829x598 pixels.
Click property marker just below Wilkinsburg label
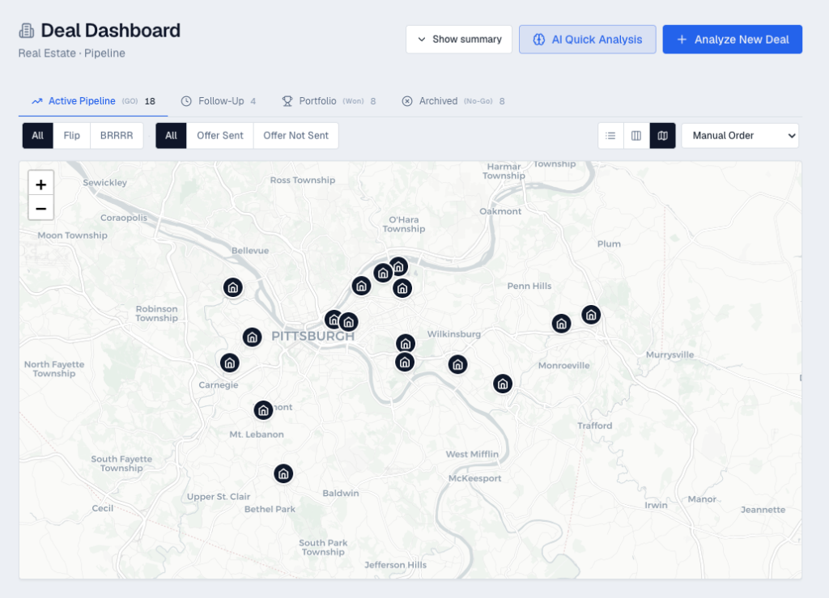pos(458,364)
